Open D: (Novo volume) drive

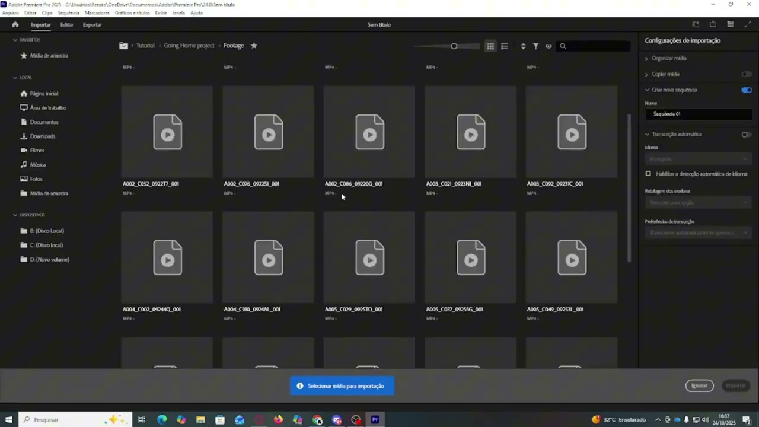pos(50,260)
